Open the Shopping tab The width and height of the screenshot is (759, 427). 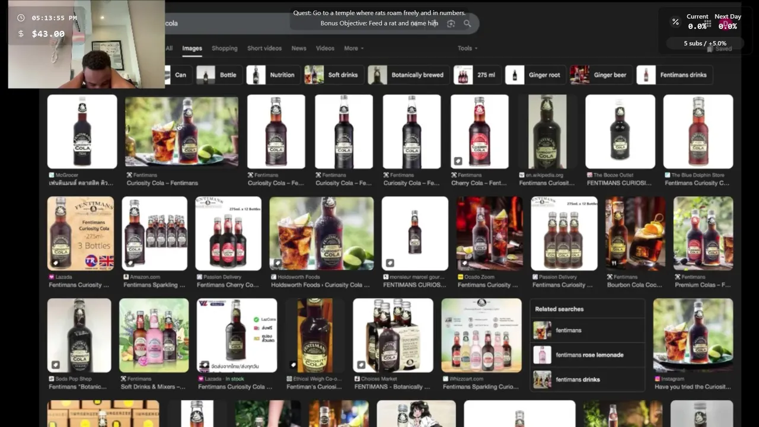coord(224,48)
